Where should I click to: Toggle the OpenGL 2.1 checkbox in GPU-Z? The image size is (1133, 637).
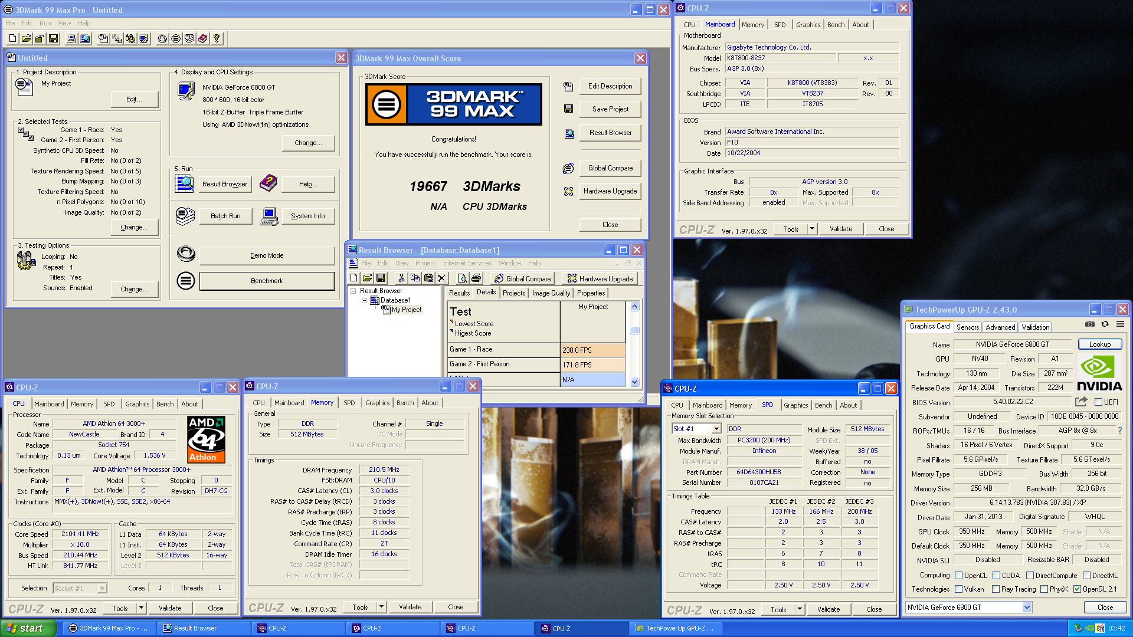click(1078, 589)
